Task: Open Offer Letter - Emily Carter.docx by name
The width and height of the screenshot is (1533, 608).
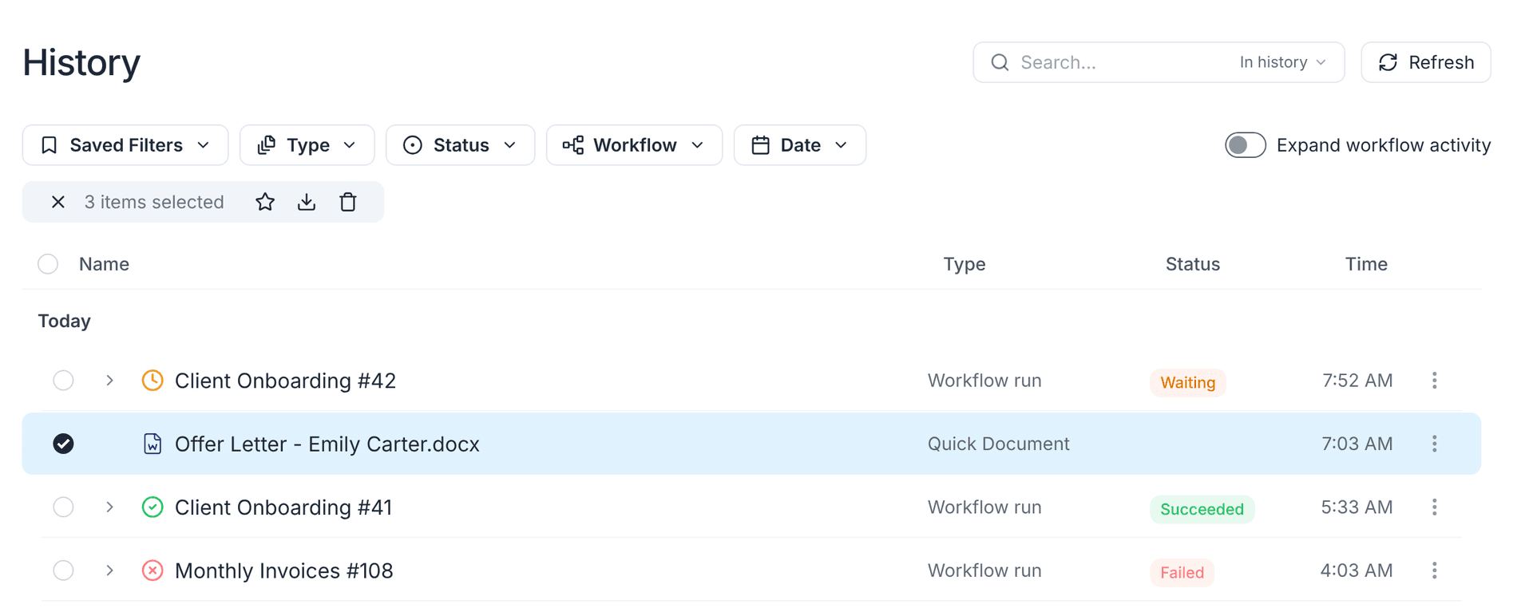Action: [x=327, y=444]
